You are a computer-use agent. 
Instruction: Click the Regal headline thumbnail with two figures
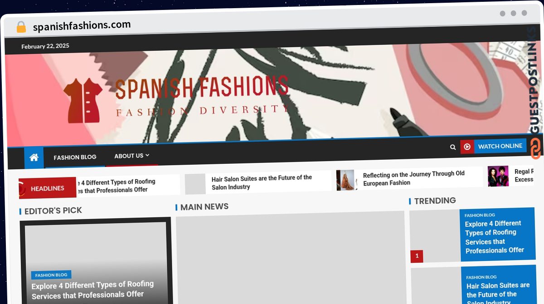click(498, 176)
